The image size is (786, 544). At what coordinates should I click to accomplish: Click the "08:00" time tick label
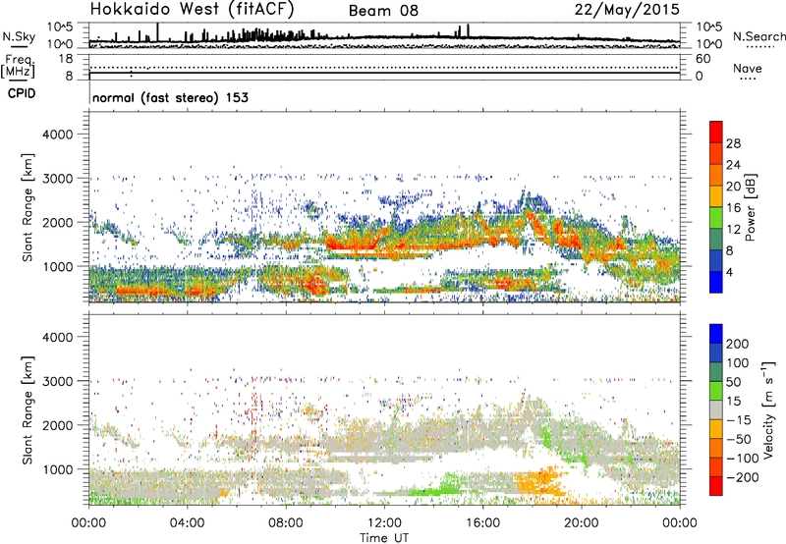click(286, 523)
